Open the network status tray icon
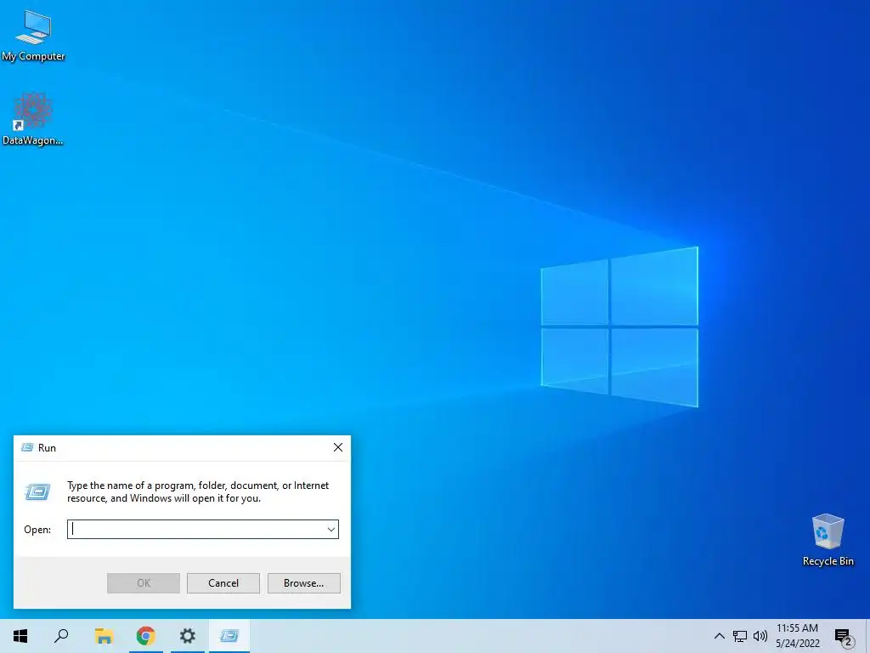 tap(740, 636)
